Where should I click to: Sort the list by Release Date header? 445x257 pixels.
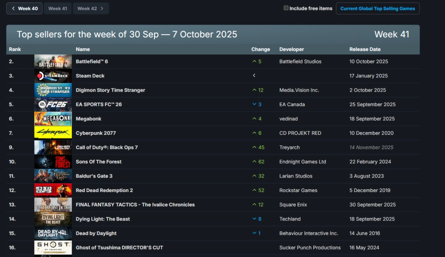pyautogui.click(x=365, y=49)
